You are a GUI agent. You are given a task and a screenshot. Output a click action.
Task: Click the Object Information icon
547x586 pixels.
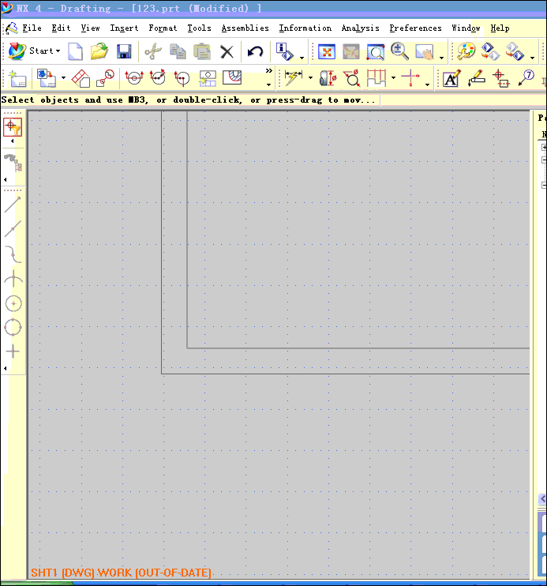[x=284, y=51]
